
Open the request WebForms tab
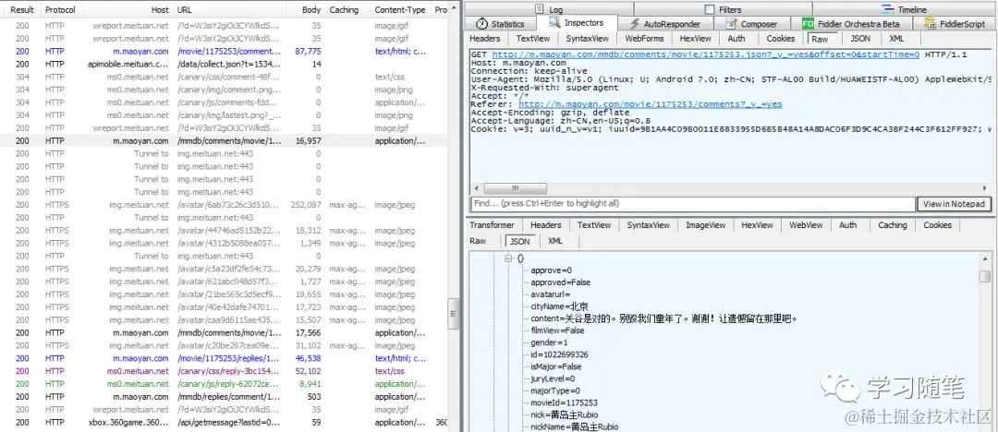(643, 38)
